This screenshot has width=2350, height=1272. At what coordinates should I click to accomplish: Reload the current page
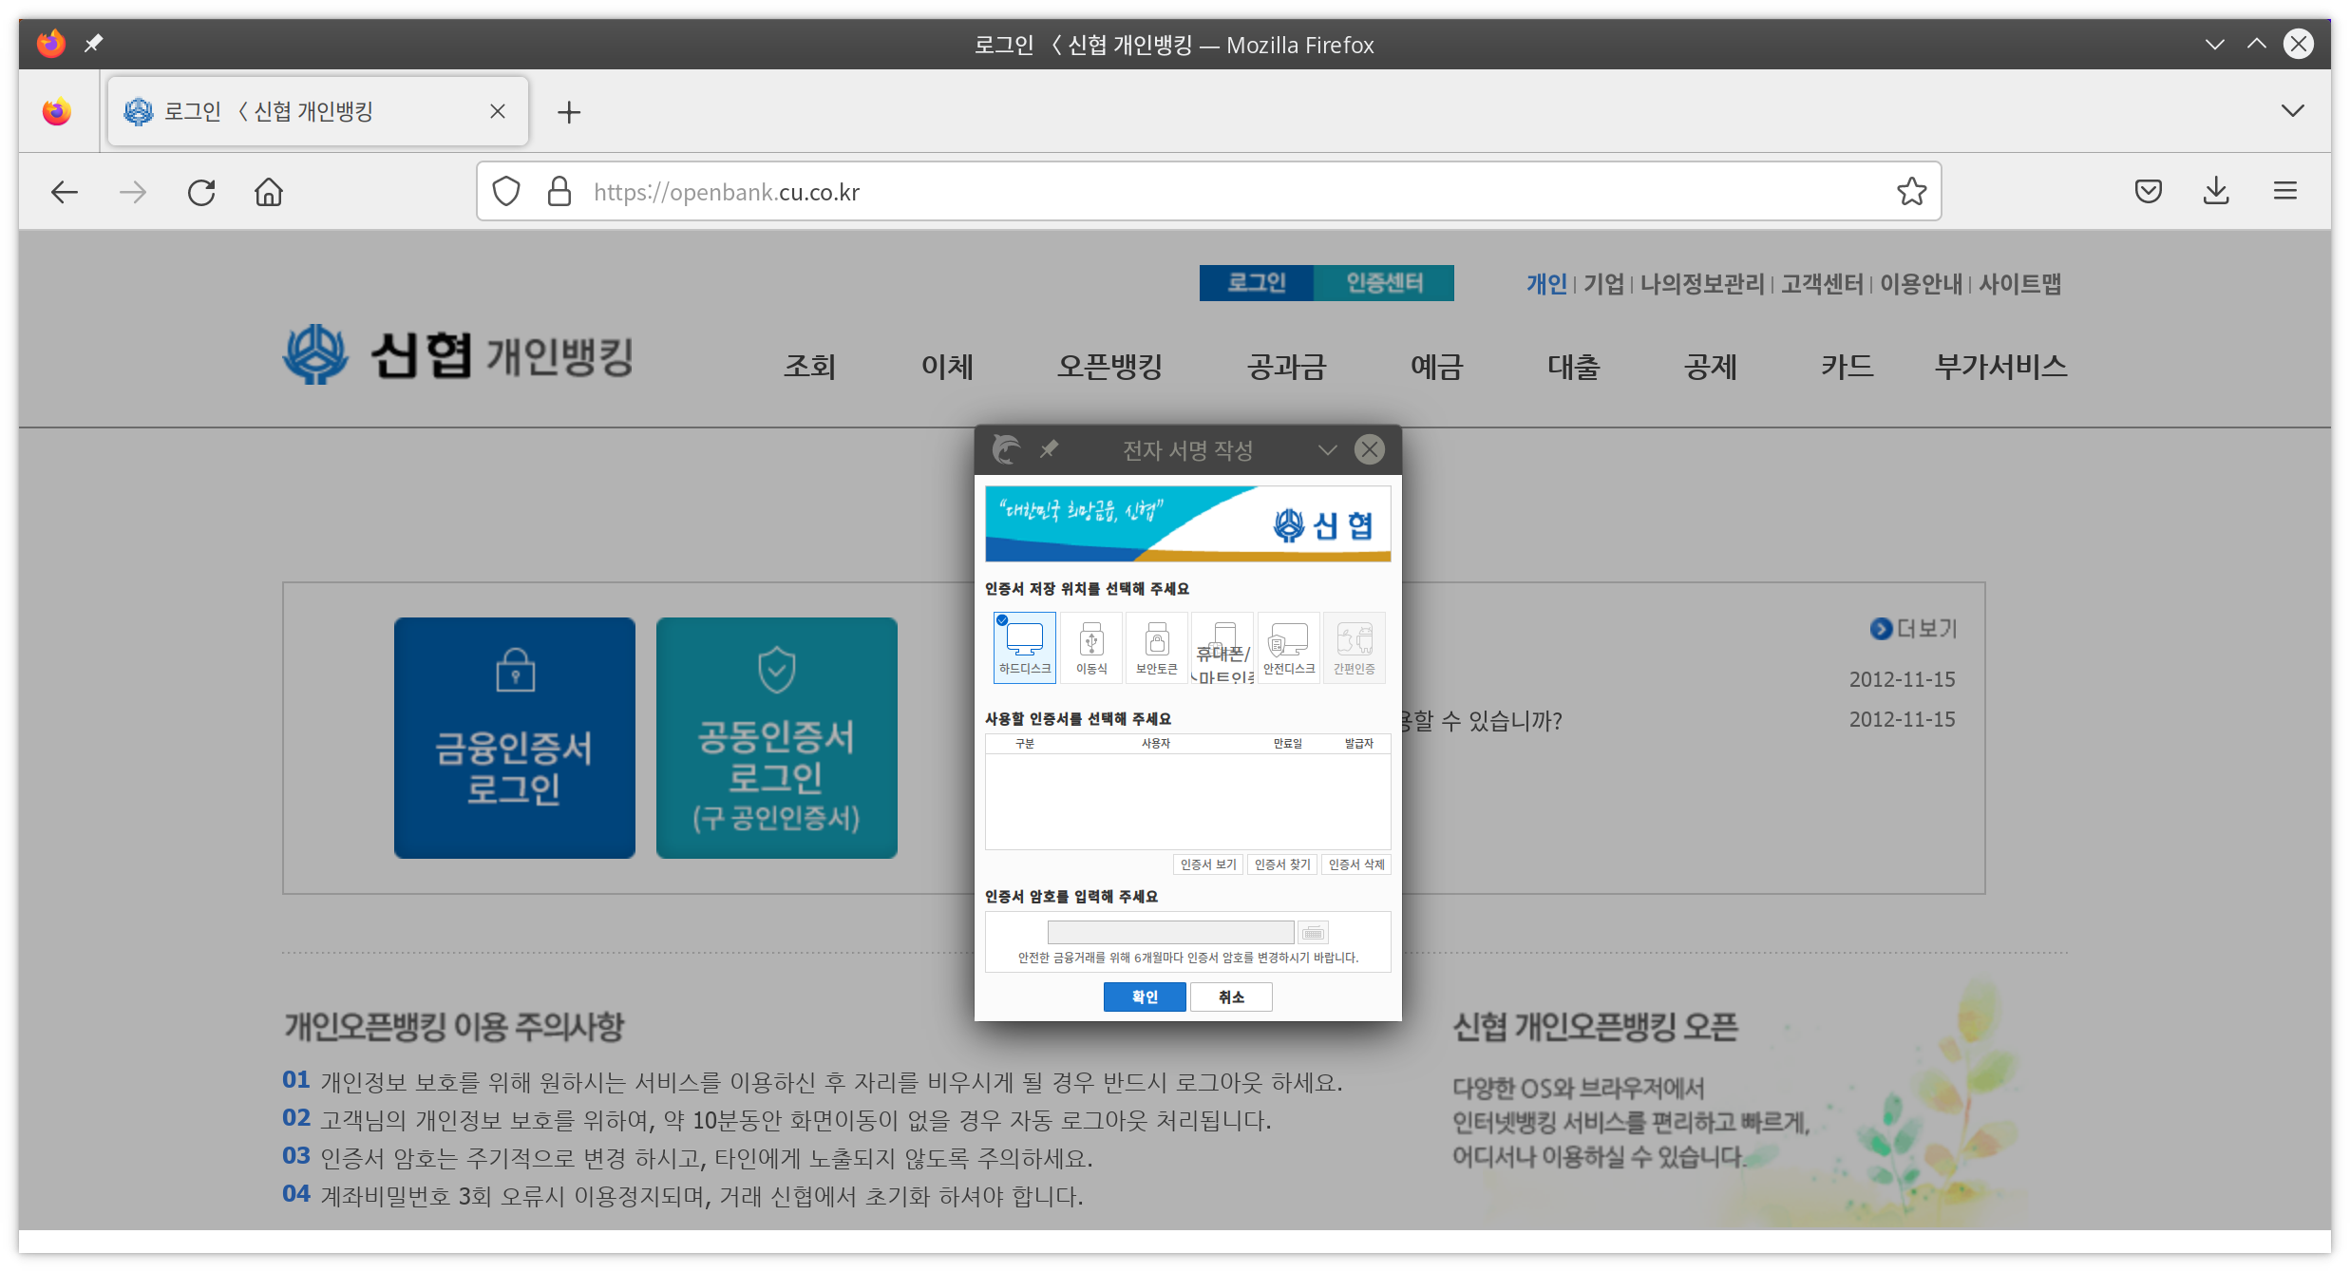(x=201, y=192)
